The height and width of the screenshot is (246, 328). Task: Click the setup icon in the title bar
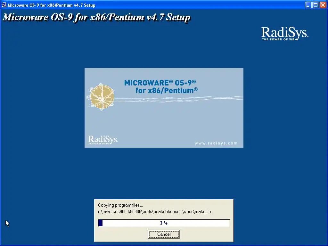pyautogui.click(x=4, y=5)
